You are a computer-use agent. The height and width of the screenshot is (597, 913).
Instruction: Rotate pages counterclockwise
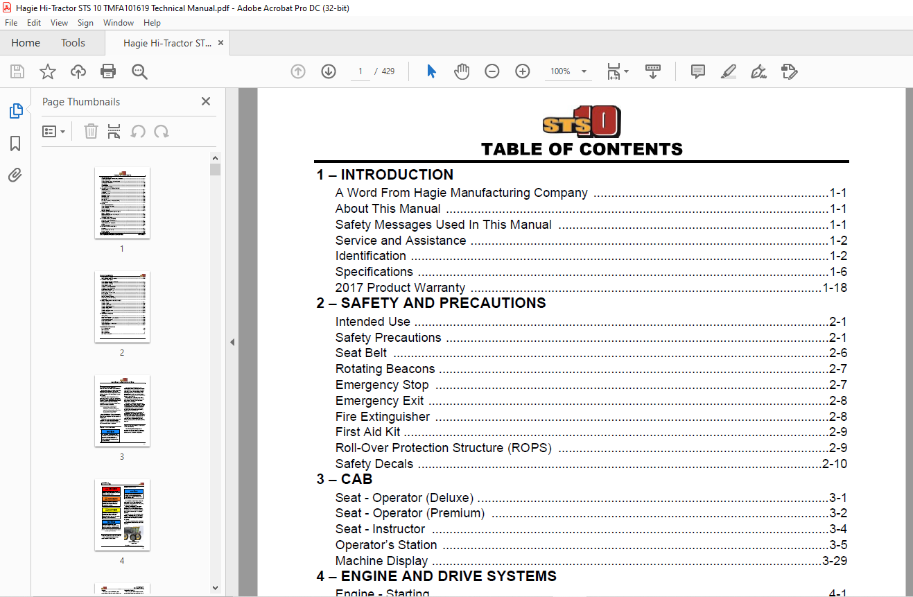coord(138,131)
